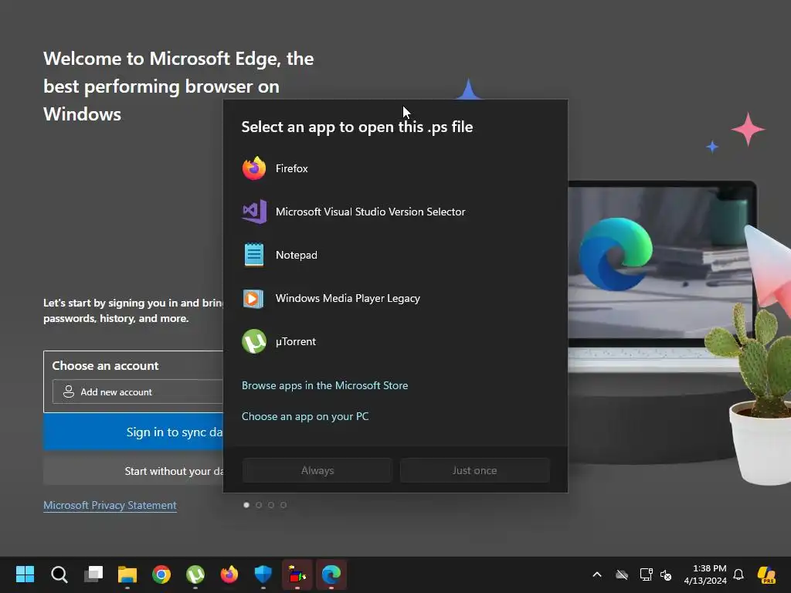Click the Notepad label text
This screenshot has height=593, width=791.
(297, 255)
